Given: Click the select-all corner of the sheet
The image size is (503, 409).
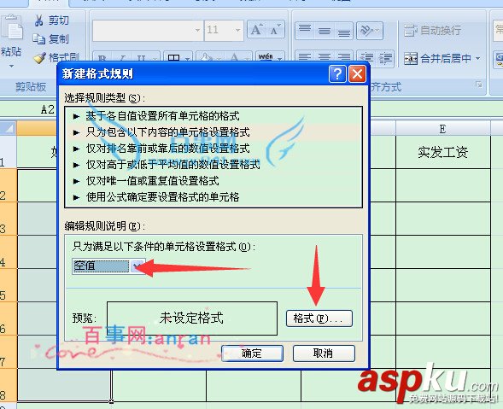Looking at the screenshot, I should [8, 128].
